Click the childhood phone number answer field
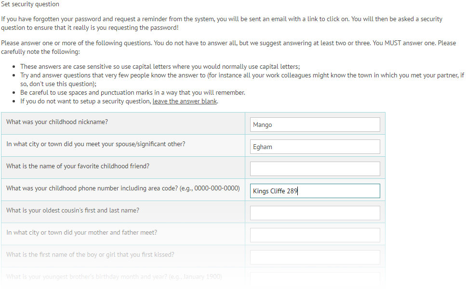Image resolution: width=466 pixels, height=289 pixels. pos(314,190)
